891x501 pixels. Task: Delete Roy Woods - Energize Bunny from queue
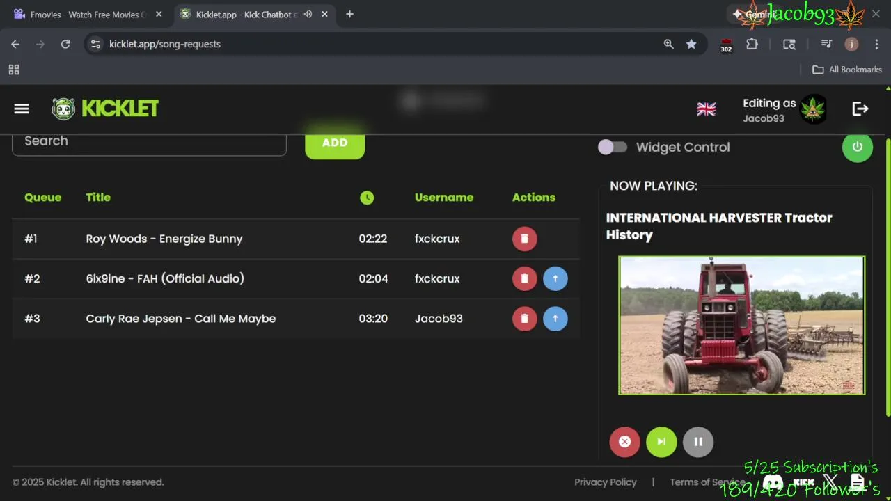click(525, 239)
